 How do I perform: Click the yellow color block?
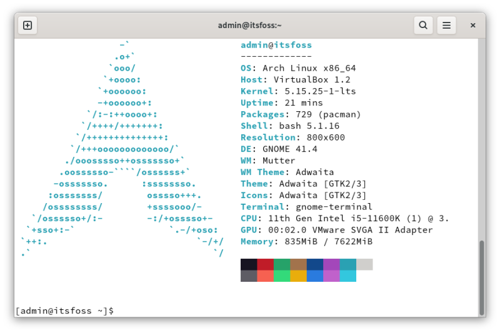(x=299, y=276)
